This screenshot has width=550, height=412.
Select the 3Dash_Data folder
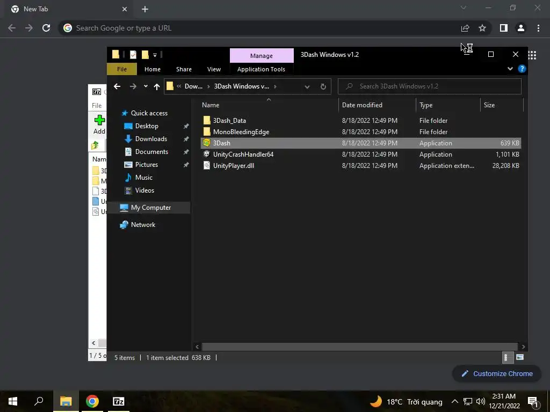tap(229, 121)
